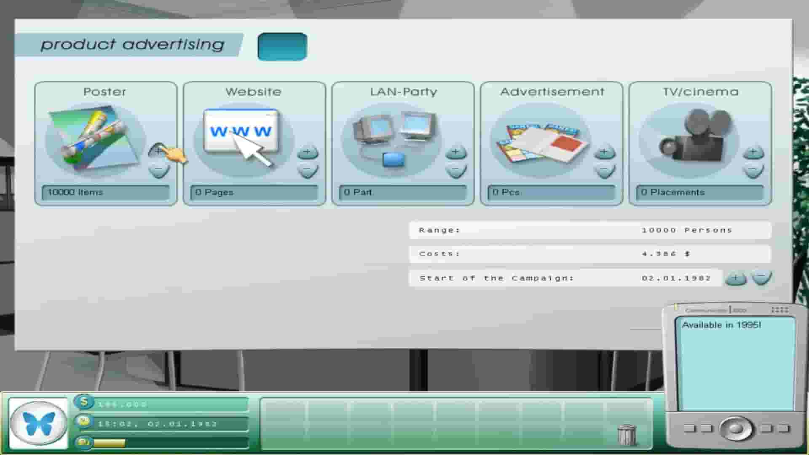
Task: Decrease the Website pages with its minus button
Action: 307,171
